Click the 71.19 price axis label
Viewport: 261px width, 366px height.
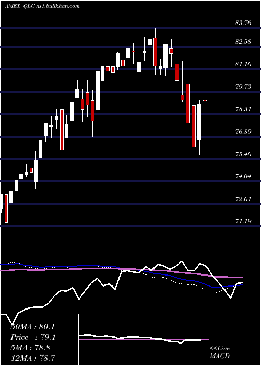pyautogui.click(x=244, y=221)
